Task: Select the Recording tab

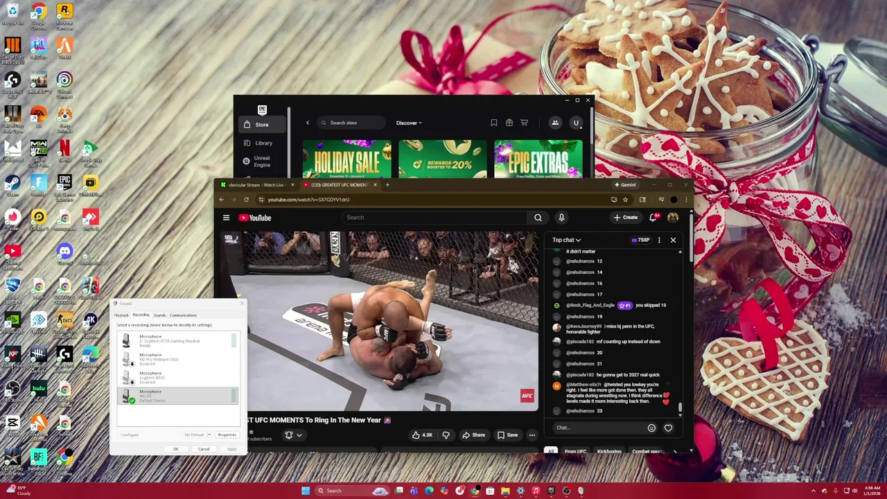Action: (141, 315)
